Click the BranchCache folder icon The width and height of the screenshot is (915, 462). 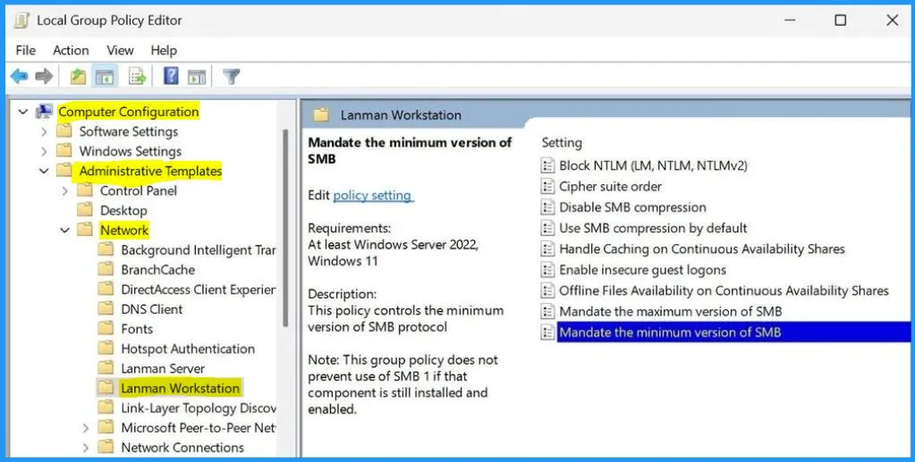point(106,270)
